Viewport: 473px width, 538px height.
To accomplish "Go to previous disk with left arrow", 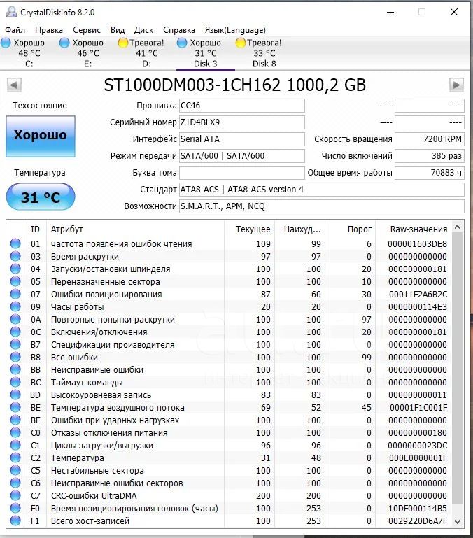I will pyautogui.click(x=15, y=85).
